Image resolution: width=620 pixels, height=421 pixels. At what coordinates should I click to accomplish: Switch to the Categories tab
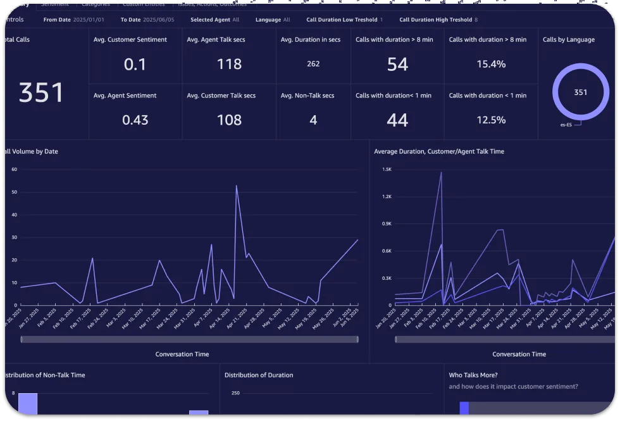tap(96, 4)
